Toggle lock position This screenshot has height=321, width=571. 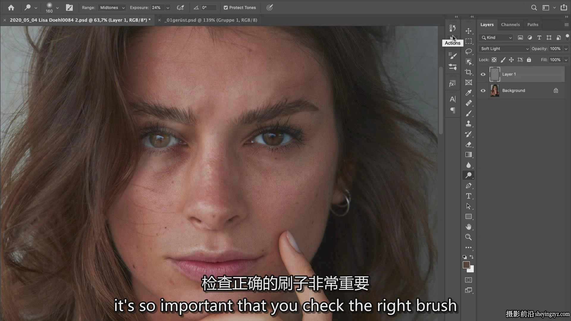pos(511,60)
